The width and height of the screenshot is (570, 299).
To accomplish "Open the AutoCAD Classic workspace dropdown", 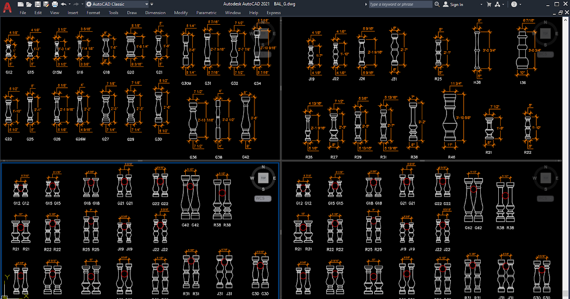I will tap(146, 4).
